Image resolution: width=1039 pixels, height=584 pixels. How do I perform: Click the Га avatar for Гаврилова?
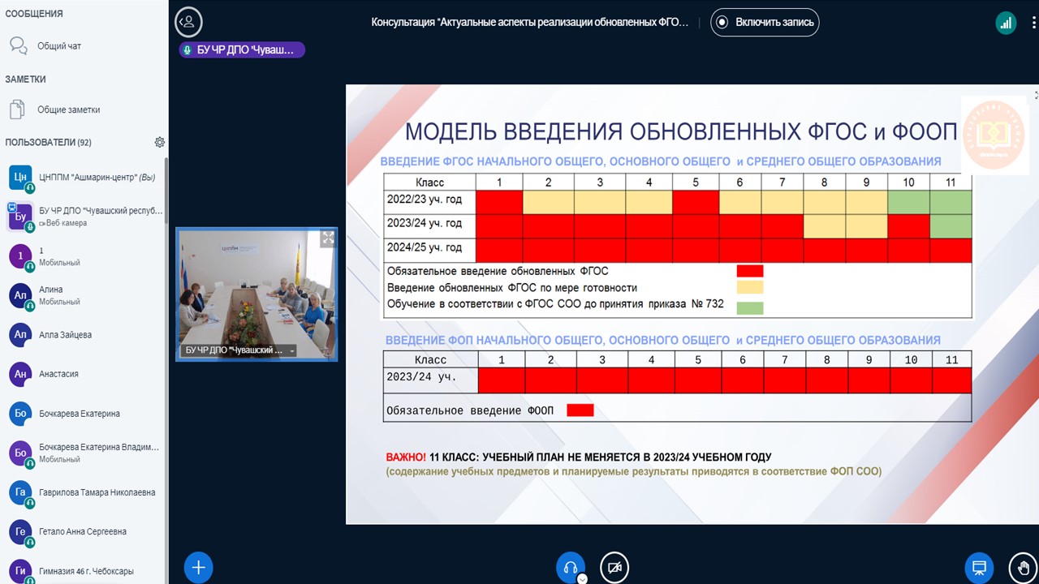click(20, 492)
